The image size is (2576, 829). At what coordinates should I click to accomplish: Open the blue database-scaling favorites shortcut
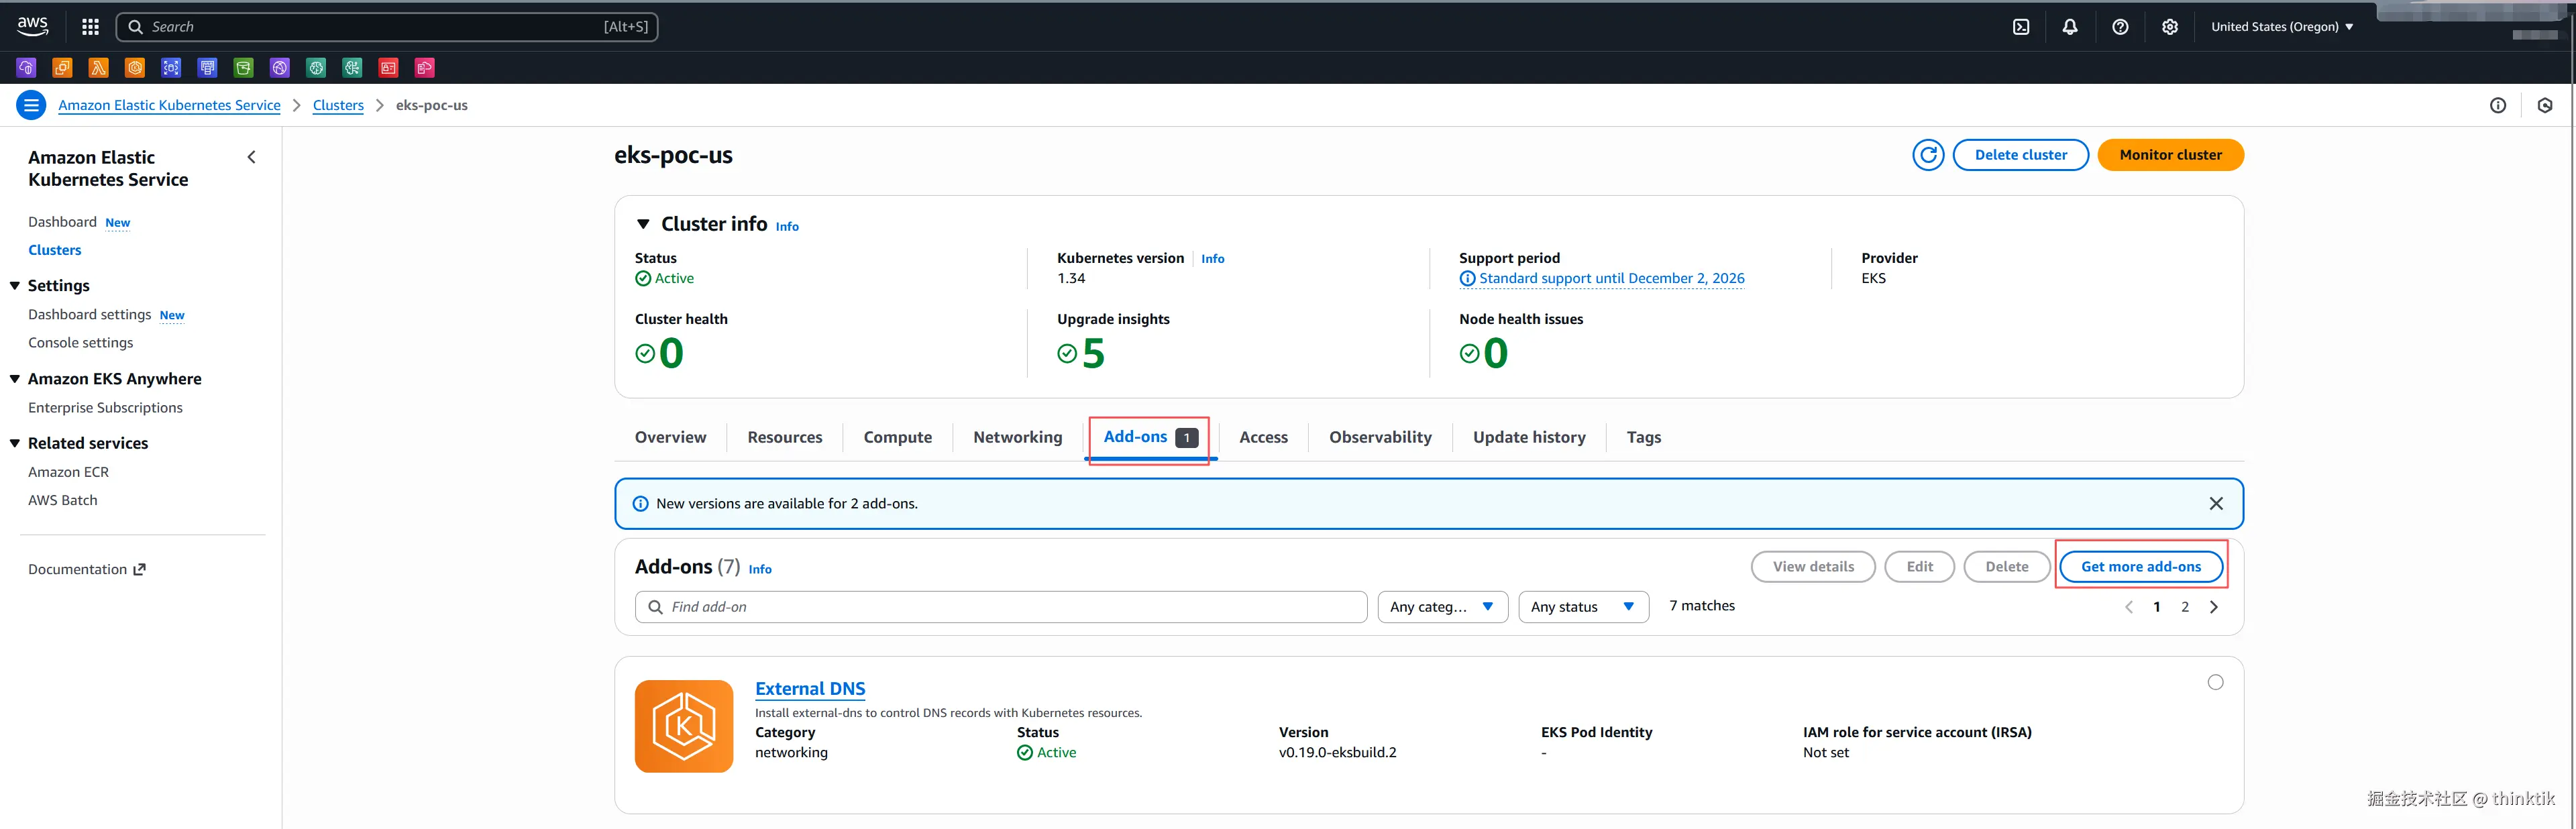click(x=171, y=68)
